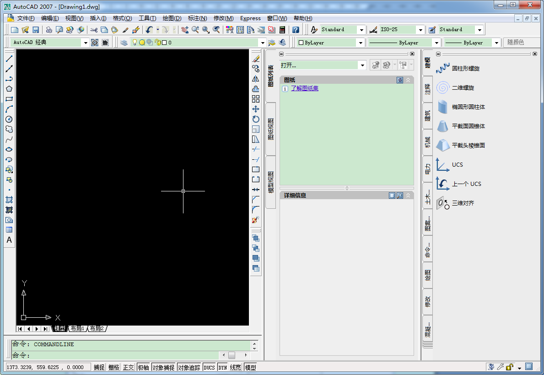Select the Circle drawing tool
544x375 pixels.
coord(9,119)
